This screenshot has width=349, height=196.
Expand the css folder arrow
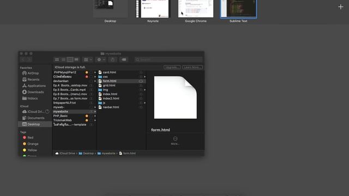(x=145, y=77)
